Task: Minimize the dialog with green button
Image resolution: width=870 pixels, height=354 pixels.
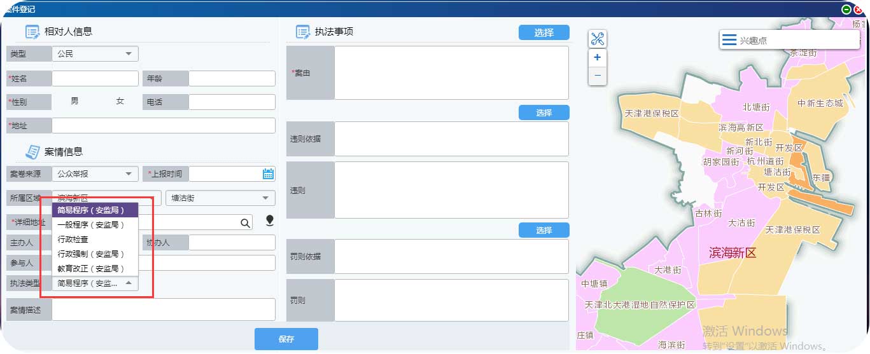Action: [846, 10]
